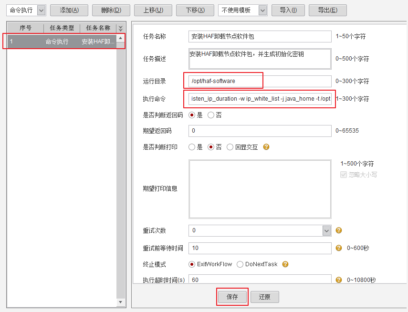Open help icon beside DoNextTask
The height and width of the screenshot is (312, 408).
pyautogui.click(x=285, y=264)
